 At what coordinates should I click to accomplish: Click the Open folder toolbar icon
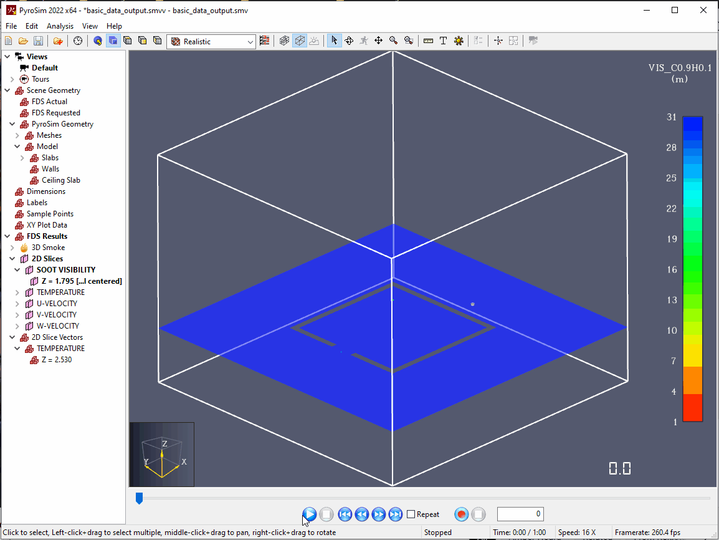coord(23,41)
